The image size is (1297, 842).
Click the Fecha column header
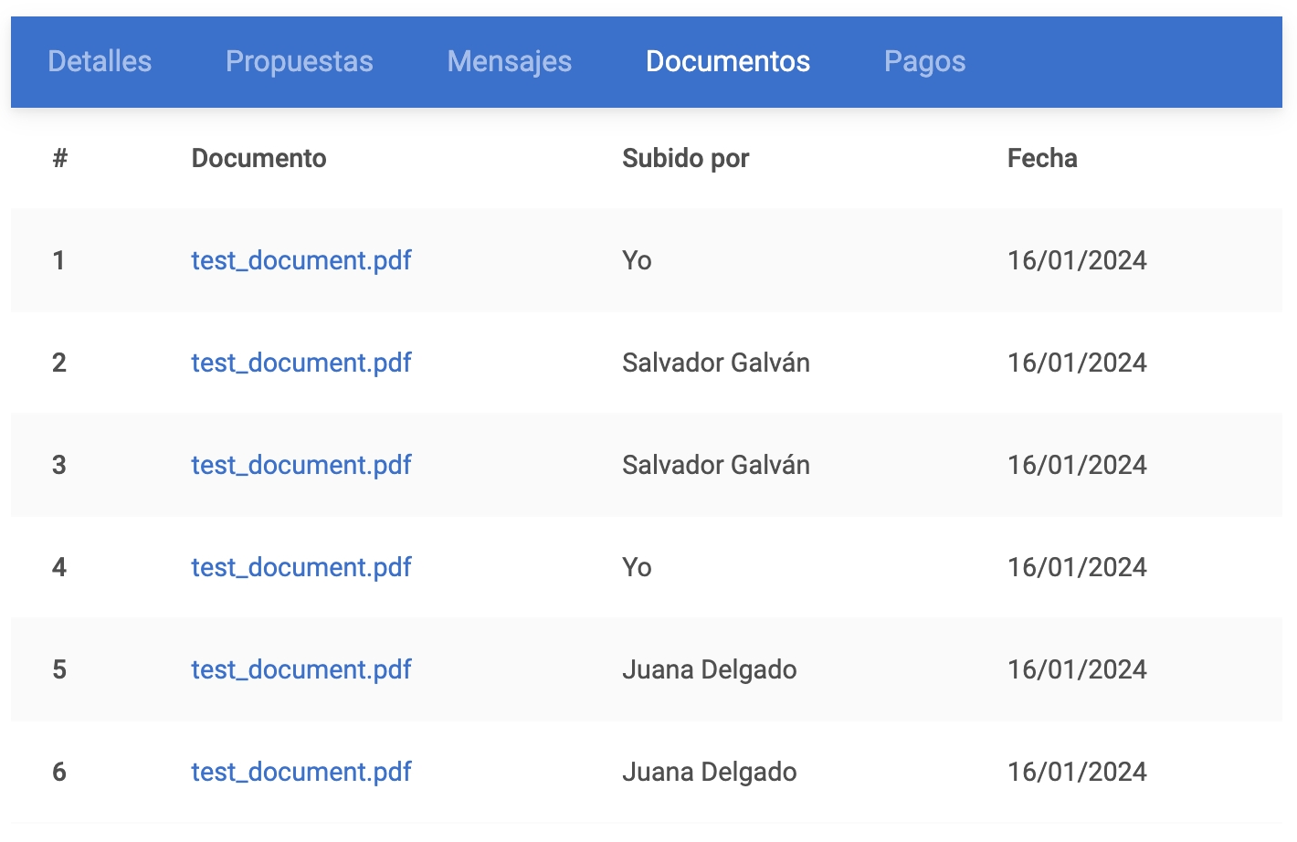(x=1041, y=158)
